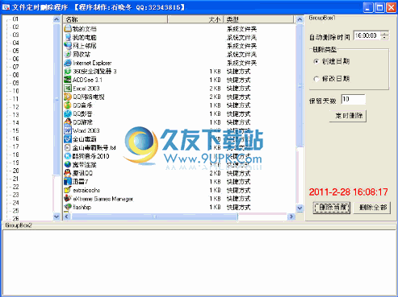Click the 金山毒霸 icon
Screen dimensions: 398x297
pos(68,139)
